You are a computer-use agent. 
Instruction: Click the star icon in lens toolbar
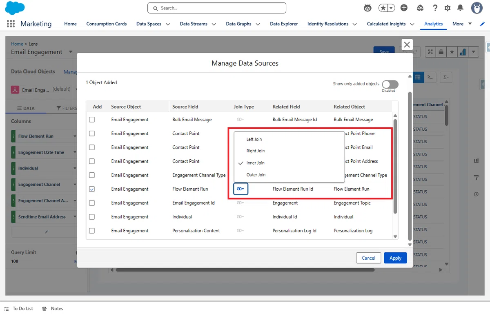tap(452, 52)
